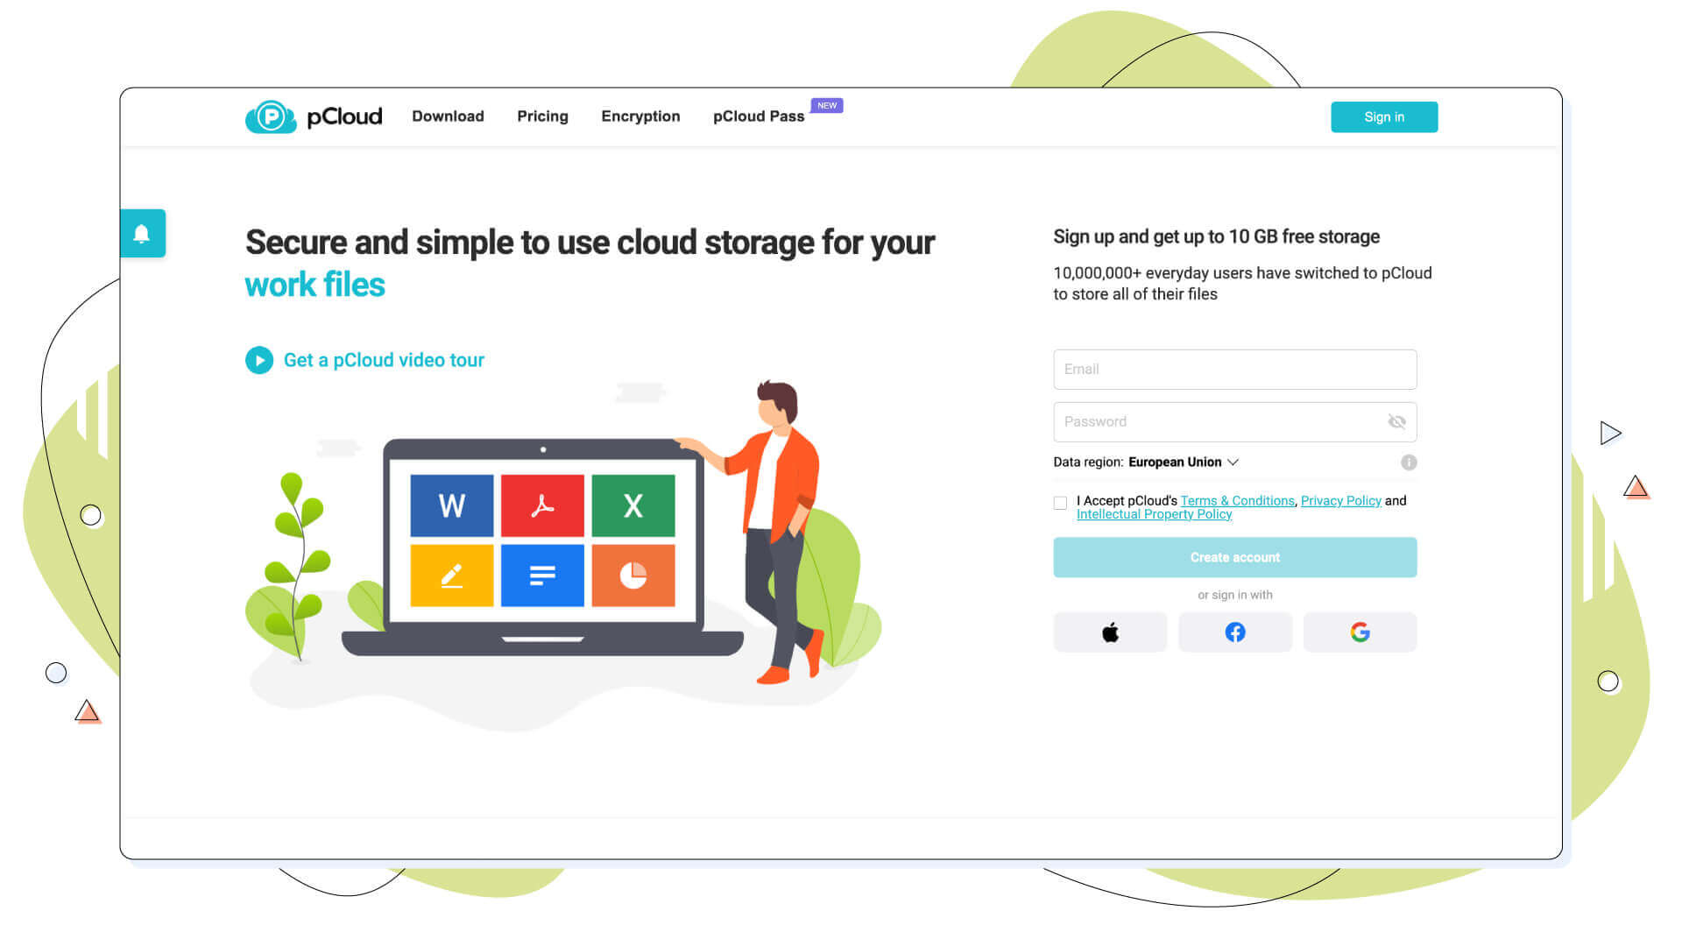Open the Pricing page
Viewport: 1682px width, 946px height.
pos(542,116)
